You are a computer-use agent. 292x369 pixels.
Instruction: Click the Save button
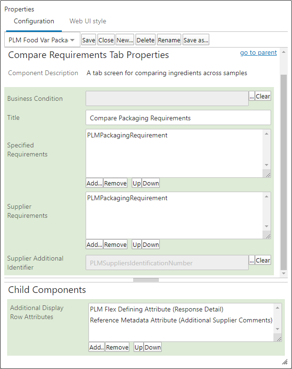pos(89,40)
